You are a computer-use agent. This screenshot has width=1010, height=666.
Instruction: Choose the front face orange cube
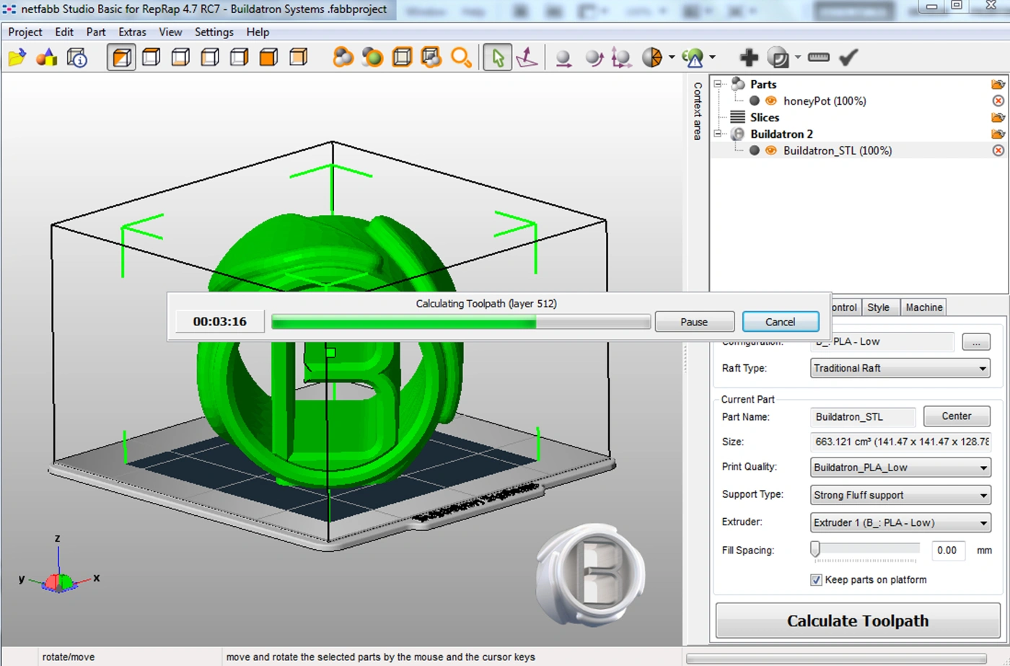point(268,58)
